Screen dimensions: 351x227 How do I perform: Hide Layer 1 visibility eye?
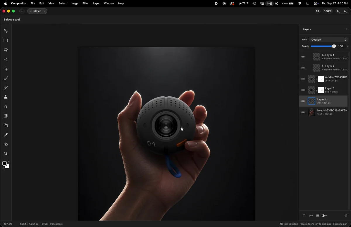[x=303, y=57]
